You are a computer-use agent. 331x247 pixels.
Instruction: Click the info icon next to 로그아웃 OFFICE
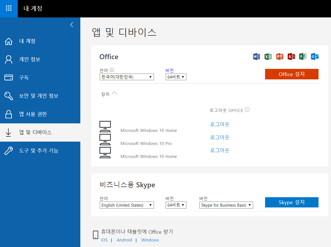[x=247, y=110]
